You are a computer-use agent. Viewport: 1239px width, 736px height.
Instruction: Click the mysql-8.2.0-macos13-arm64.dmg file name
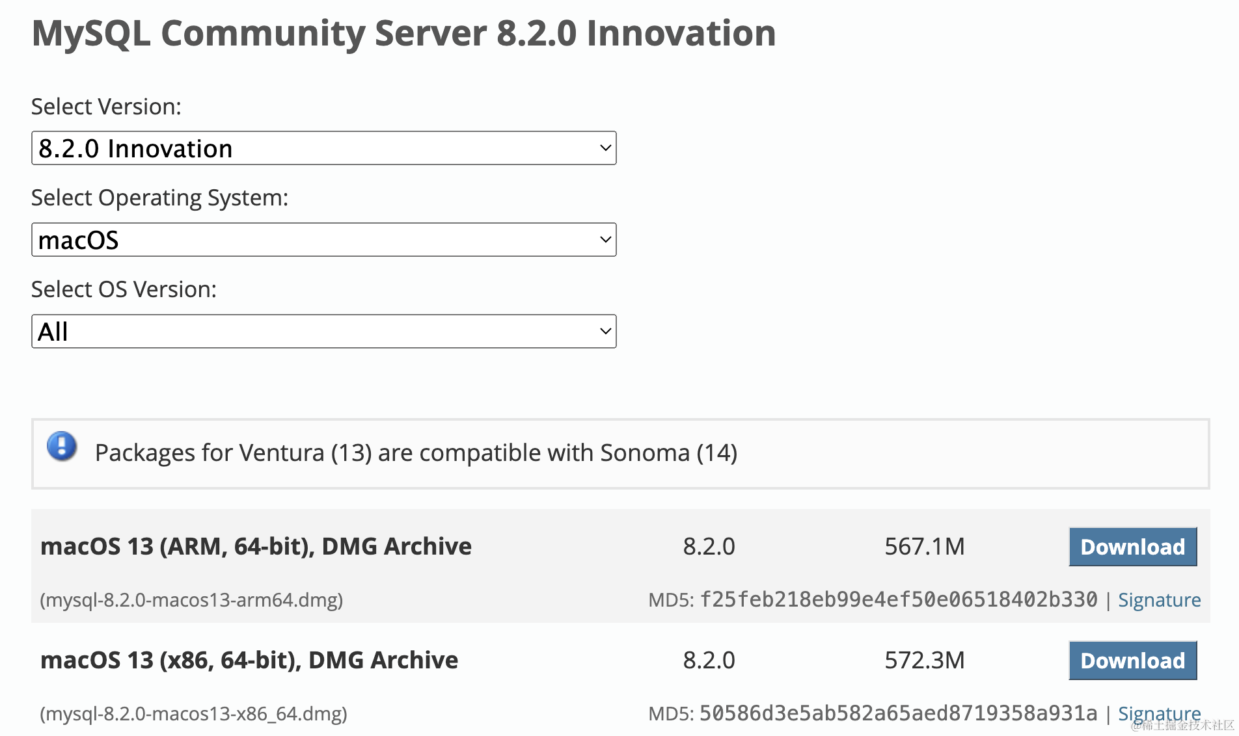(191, 599)
